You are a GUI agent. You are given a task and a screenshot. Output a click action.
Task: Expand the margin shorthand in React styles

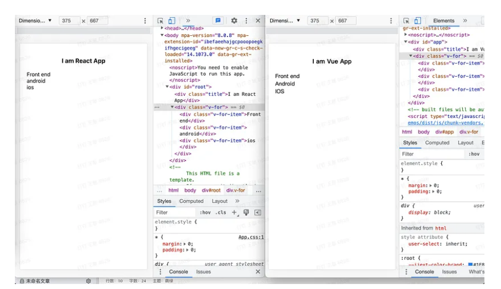tap(184, 244)
